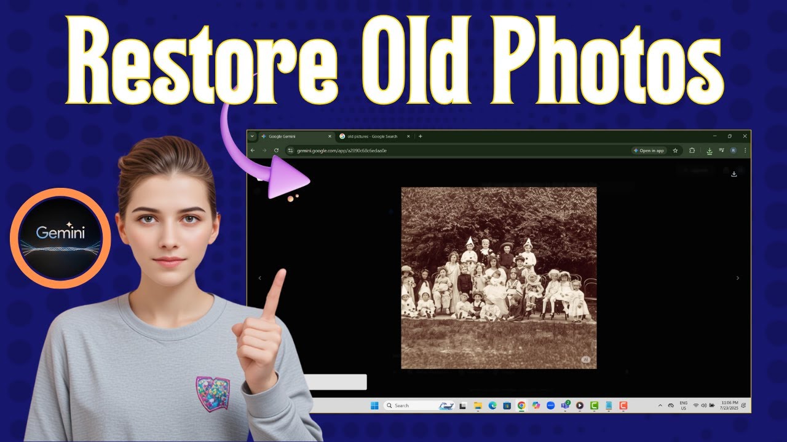Download the restored image in Gemini

click(x=734, y=174)
